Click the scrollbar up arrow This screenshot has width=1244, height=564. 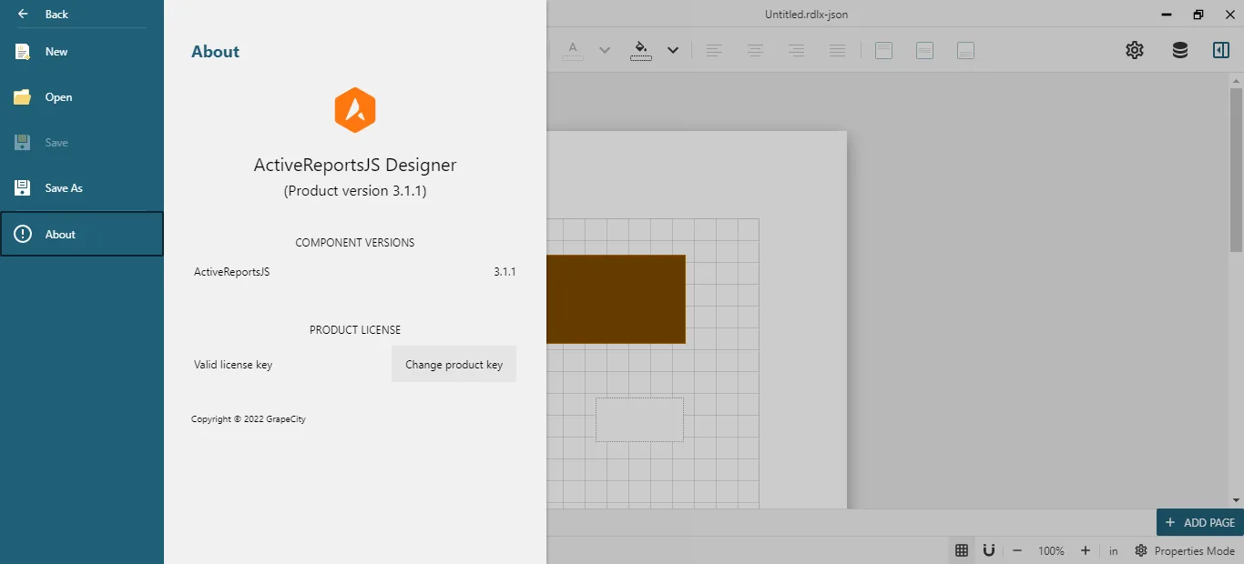coord(1236,80)
